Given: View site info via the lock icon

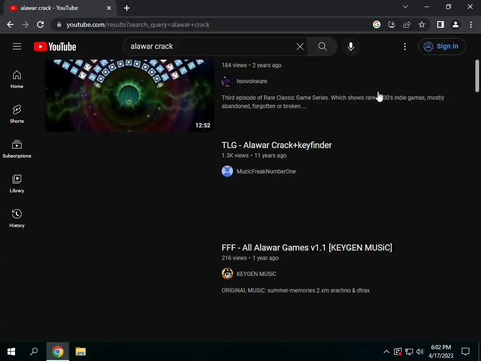Looking at the screenshot, I should coord(59,24).
